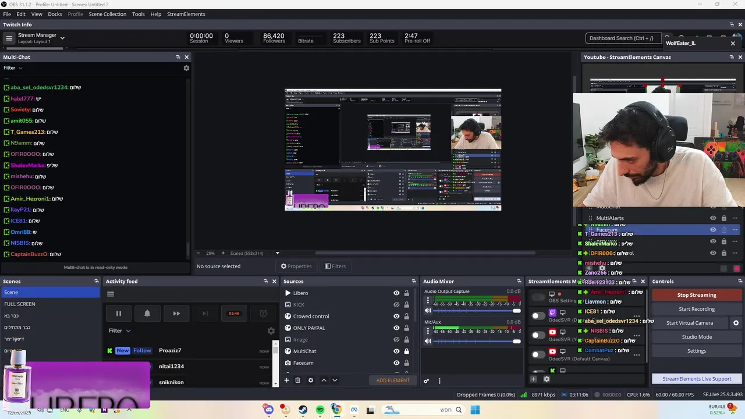The image size is (745, 419).
Task: Toggle MultiAlerts visibility in Canvas panel
Action: pyautogui.click(x=713, y=218)
